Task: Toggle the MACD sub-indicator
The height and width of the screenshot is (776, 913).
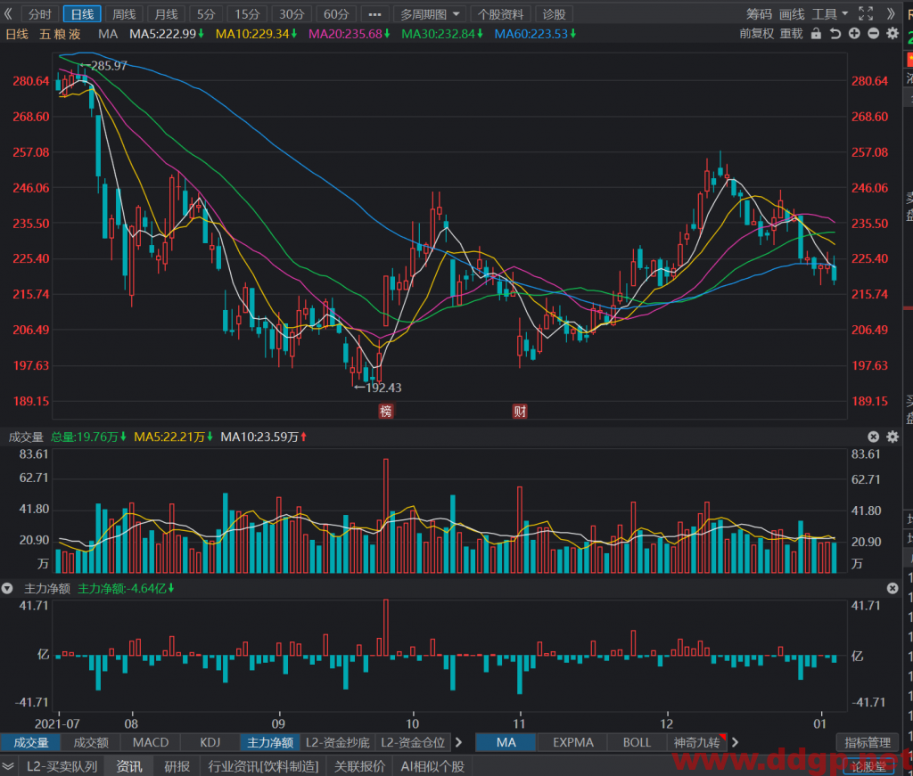Action: pos(150,742)
